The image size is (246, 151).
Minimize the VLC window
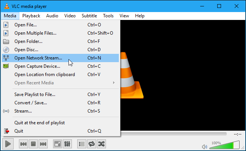tap(202, 6)
